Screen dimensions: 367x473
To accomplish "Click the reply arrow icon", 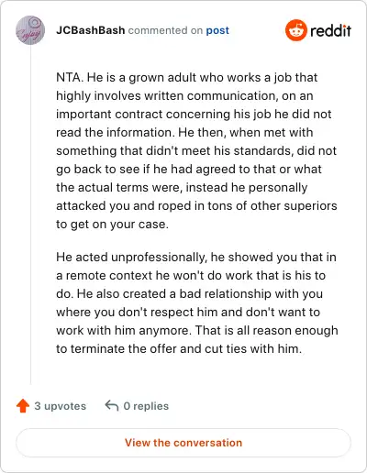I will point(112,406).
